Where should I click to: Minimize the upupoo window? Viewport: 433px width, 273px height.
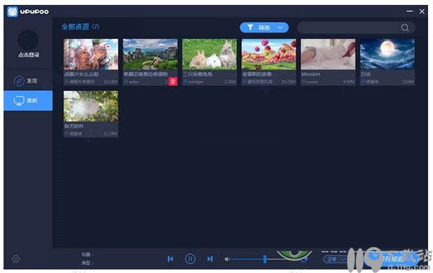(x=410, y=12)
